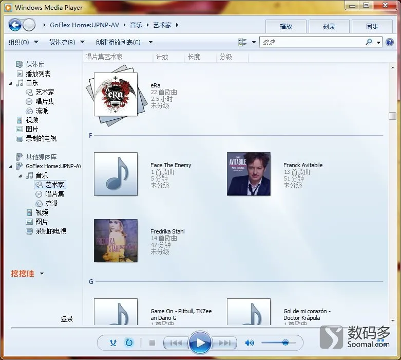Select the Face The Enemy music note thumbnail
Screen dimensions: 401x360
(116, 174)
